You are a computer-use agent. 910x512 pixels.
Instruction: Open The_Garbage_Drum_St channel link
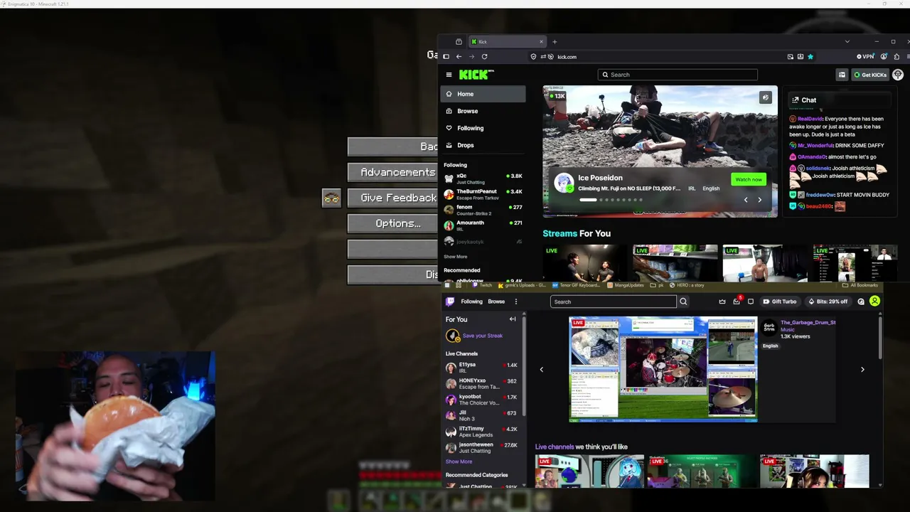(x=808, y=322)
